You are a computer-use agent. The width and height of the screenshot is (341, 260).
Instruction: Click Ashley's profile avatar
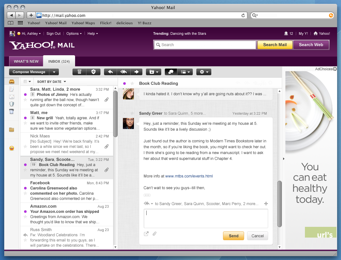coord(12,34)
